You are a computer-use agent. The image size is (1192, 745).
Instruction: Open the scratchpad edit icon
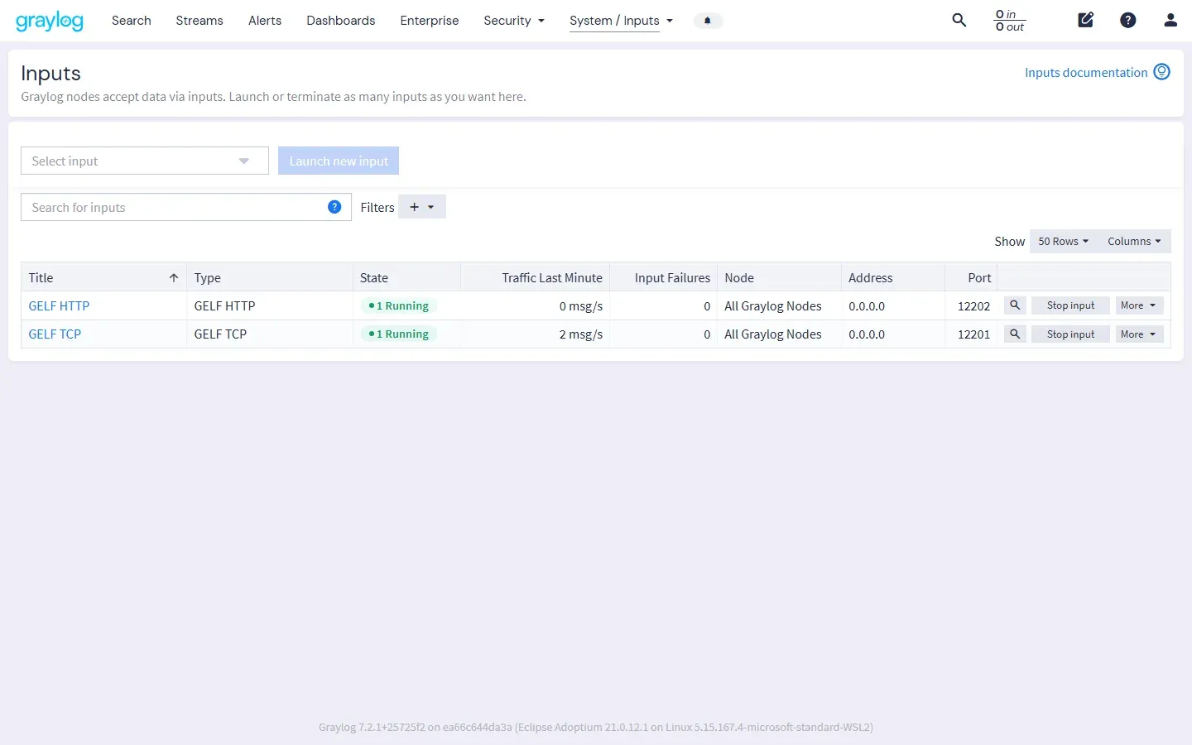1086,20
